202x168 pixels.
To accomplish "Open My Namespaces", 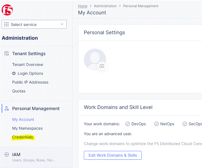I will pyautogui.click(x=27, y=128).
